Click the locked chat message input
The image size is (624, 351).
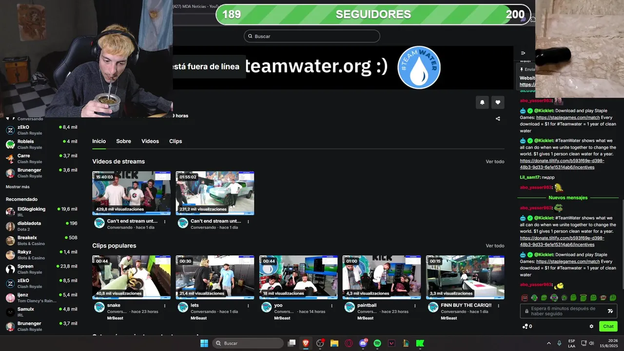tap(568, 311)
